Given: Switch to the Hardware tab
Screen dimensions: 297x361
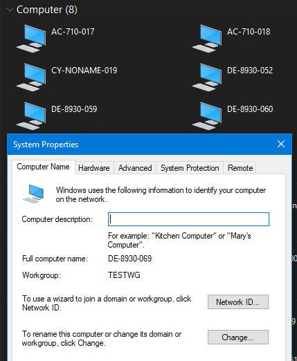Looking at the screenshot, I should pos(94,168).
